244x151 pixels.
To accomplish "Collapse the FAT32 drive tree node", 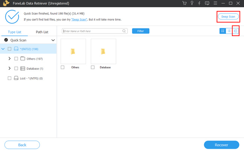I will (x=3, y=49).
